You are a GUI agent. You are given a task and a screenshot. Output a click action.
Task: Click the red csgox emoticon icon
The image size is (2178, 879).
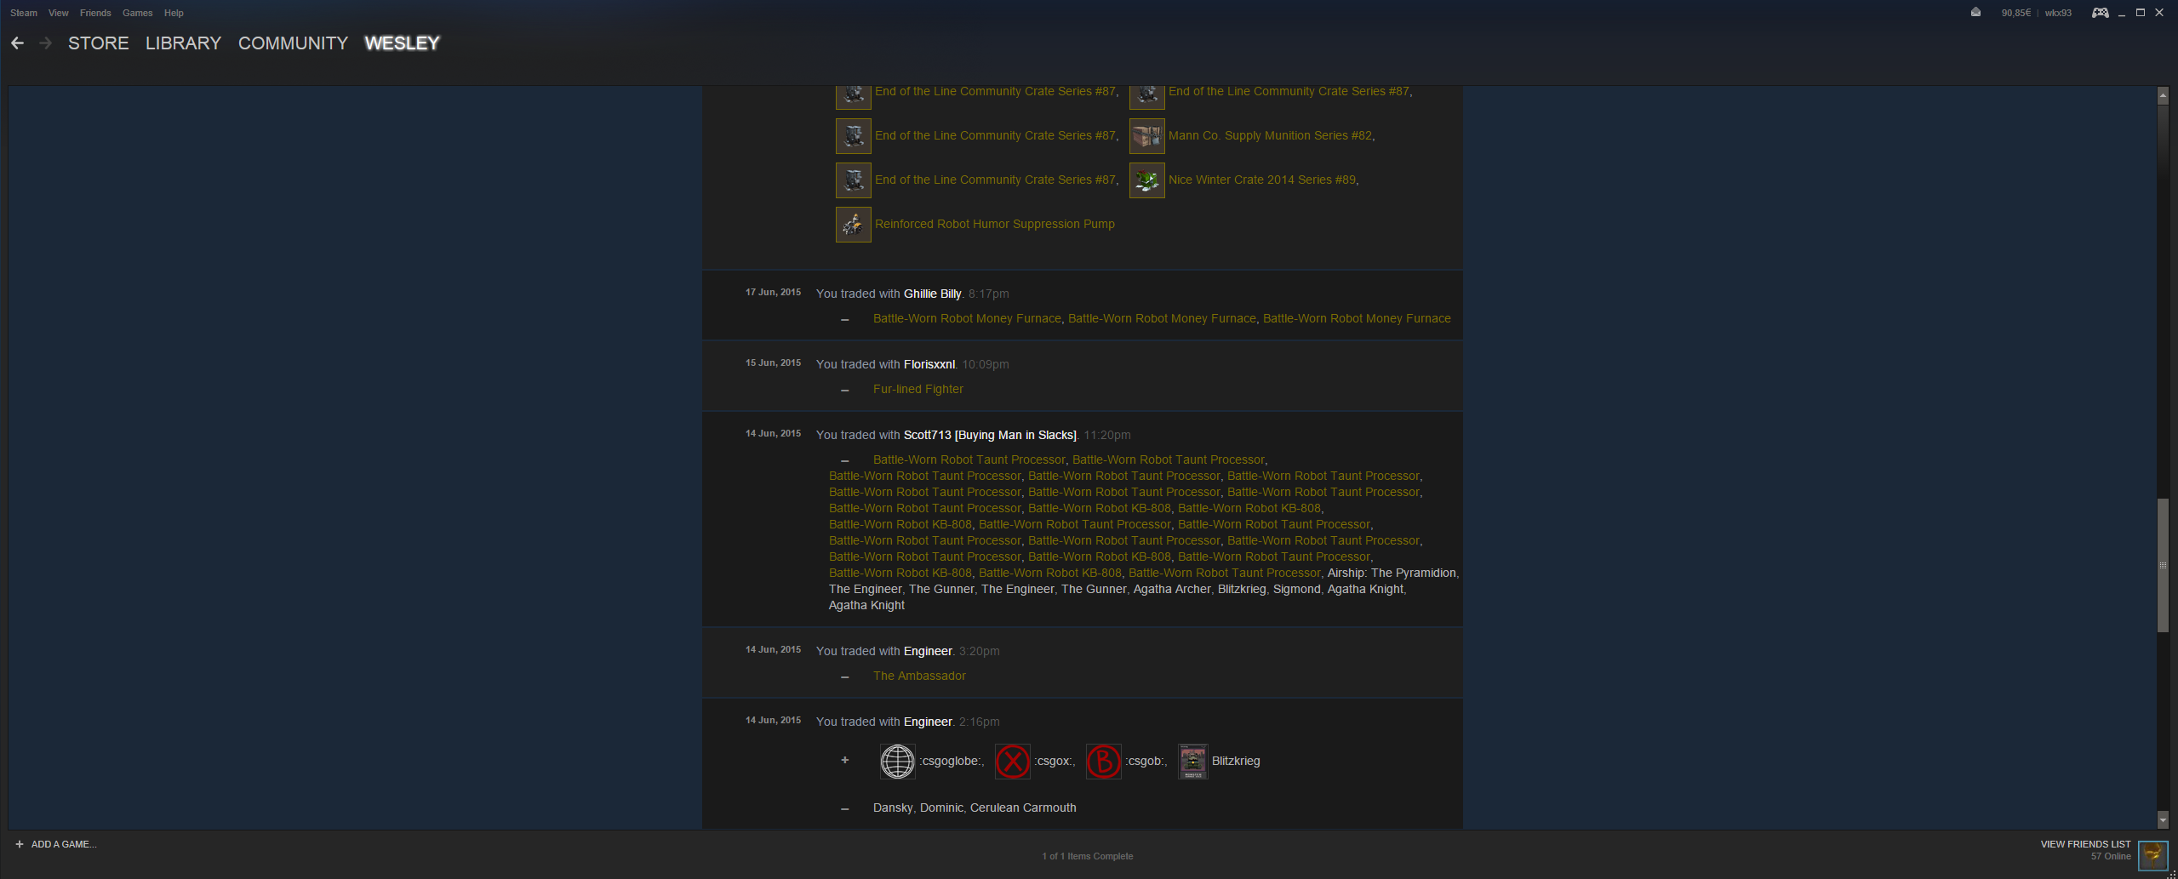[1013, 761]
